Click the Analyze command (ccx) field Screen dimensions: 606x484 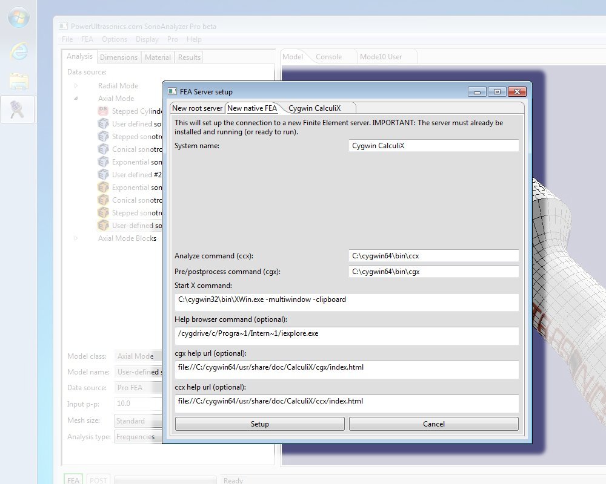[x=434, y=255]
